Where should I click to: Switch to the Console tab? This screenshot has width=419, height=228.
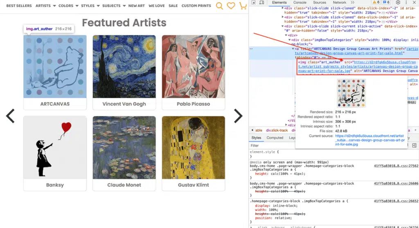coord(300,2)
